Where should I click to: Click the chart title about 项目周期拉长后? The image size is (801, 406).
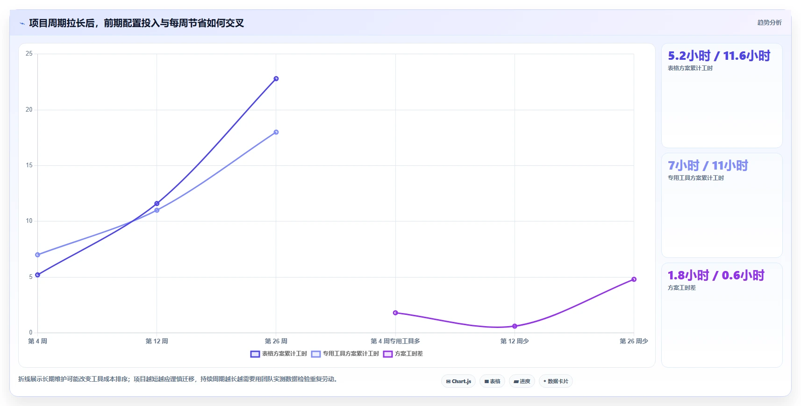point(136,23)
